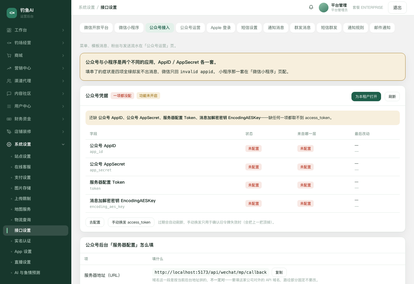This screenshot has width=414, height=284.
Task: Click the 内容社区 chat bubble icon
Action: pos(9,94)
